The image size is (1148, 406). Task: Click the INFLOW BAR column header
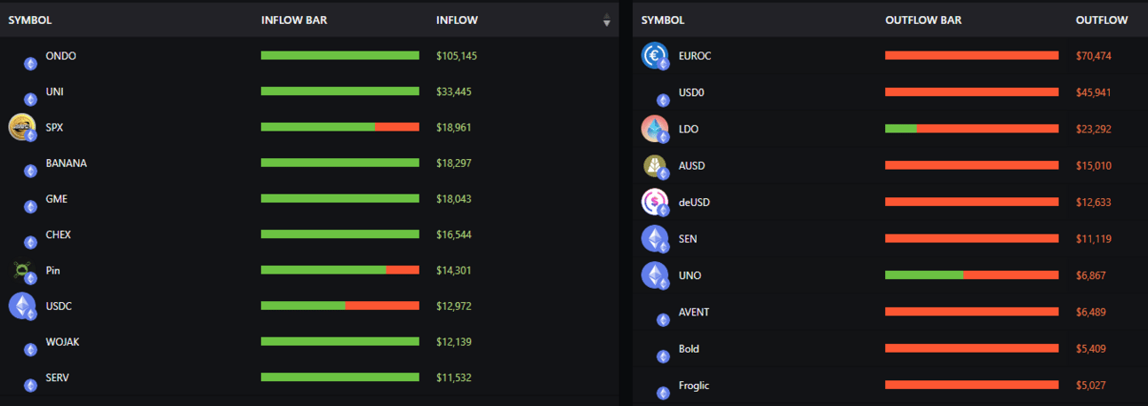294,20
